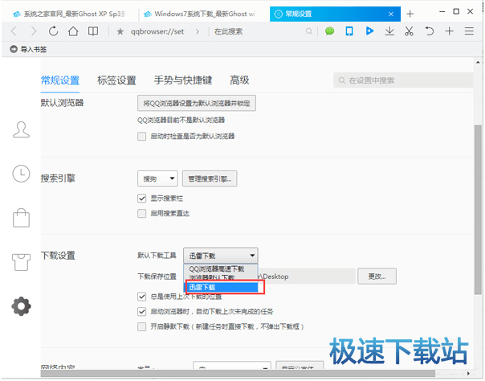Toggle 启动时检查是否为默认浏览器 checkbox
This screenshot has width=485, height=381.
tap(141, 136)
